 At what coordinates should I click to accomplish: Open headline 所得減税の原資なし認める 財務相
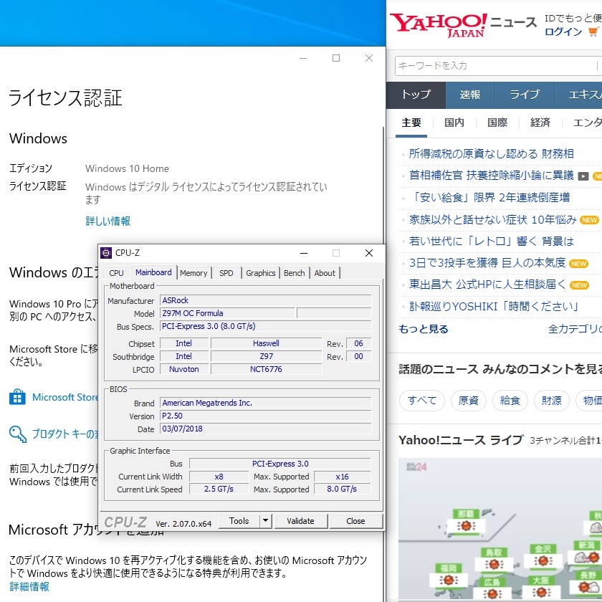click(x=492, y=154)
